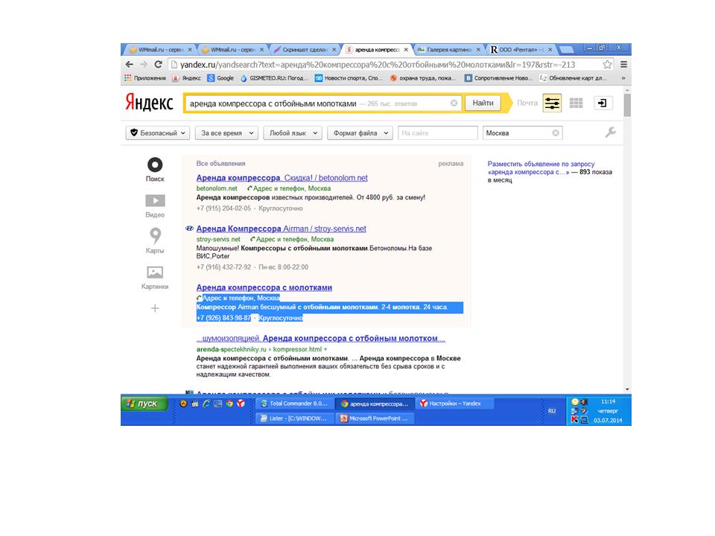Click the RU language indicator
Screen dimensions: 715x536
(x=552, y=411)
